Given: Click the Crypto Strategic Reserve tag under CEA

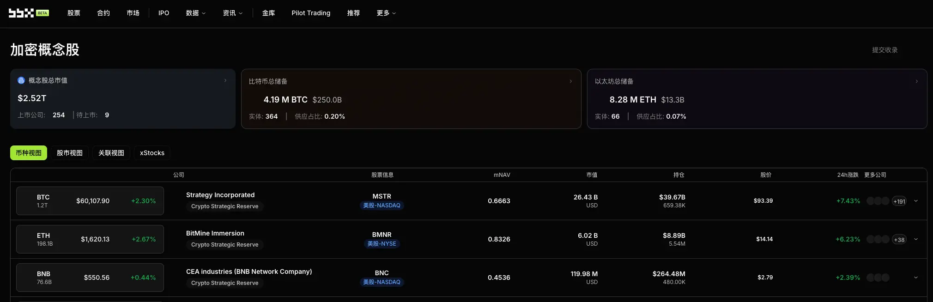Looking at the screenshot, I should 225,283.
